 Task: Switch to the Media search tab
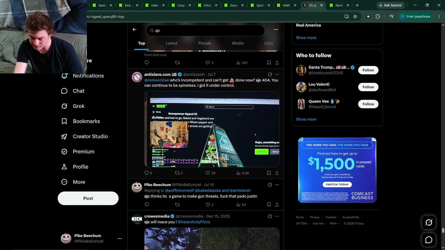[x=238, y=43]
